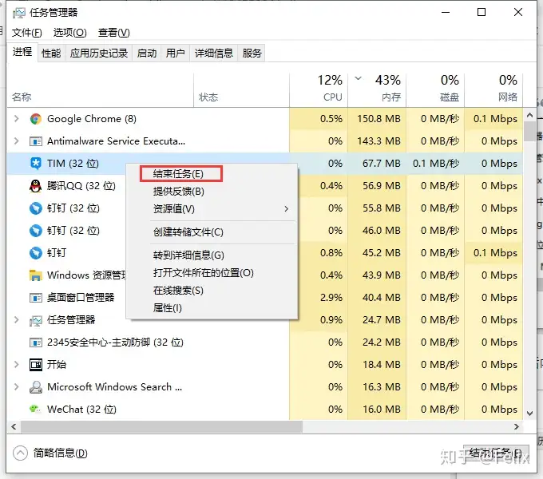543x479 pixels.
Task: Click the 简略信息(D) link
Action: click(60, 453)
